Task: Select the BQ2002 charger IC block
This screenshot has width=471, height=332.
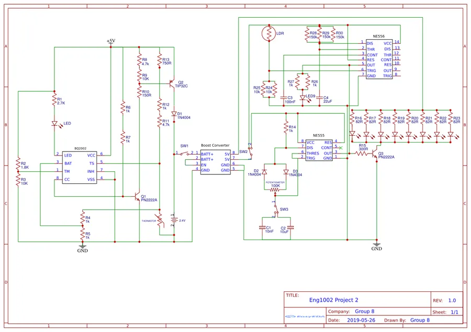Action: 80,168
